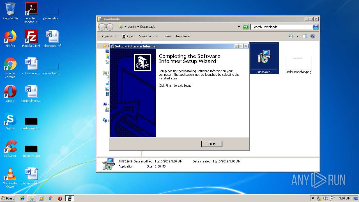Switch to Setup installer taskbar button
This screenshot has width=359, height=202.
pyautogui.click(x=70, y=198)
